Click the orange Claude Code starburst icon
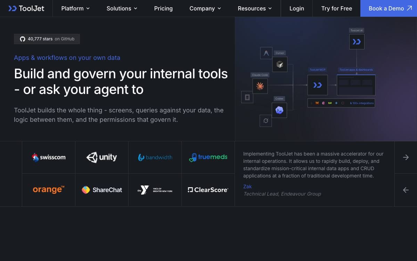417x261 pixels. click(x=260, y=86)
